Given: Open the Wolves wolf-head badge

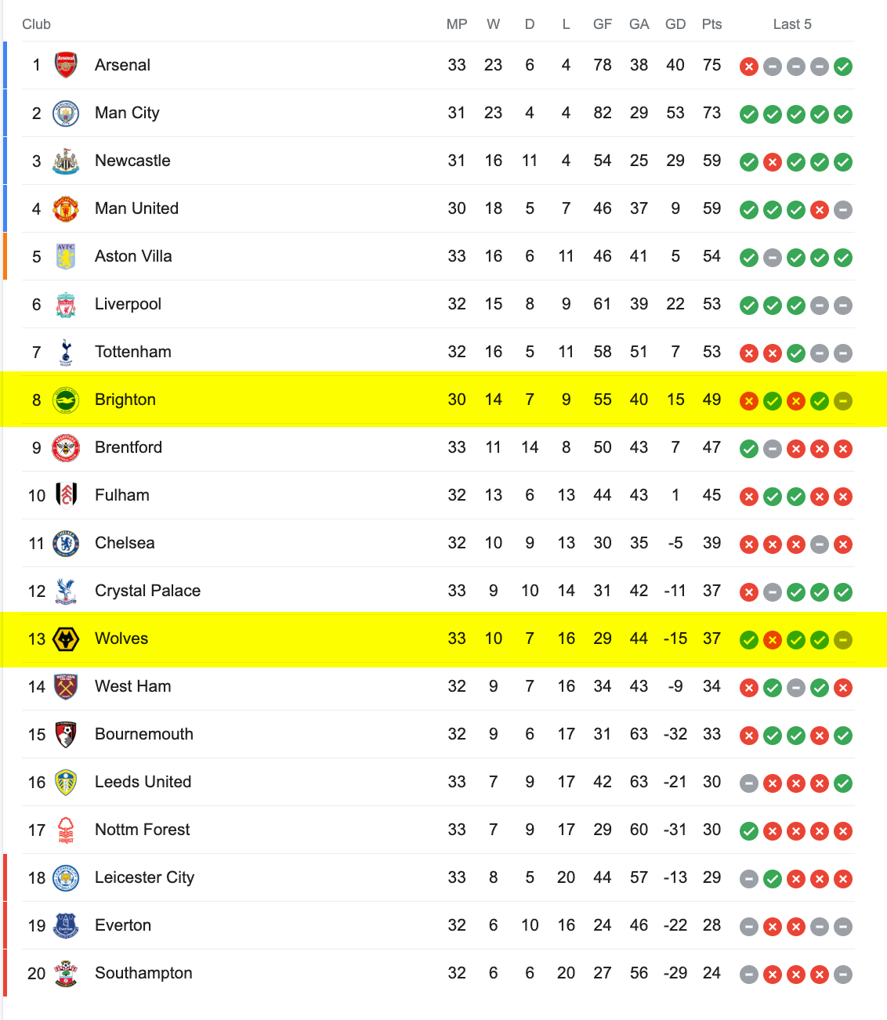Looking at the screenshot, I should pyautogui.click(x=66, y=639).
